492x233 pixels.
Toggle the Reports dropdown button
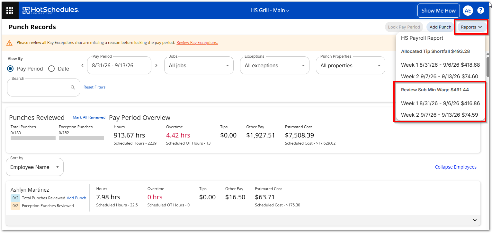[x=471, y=27]
